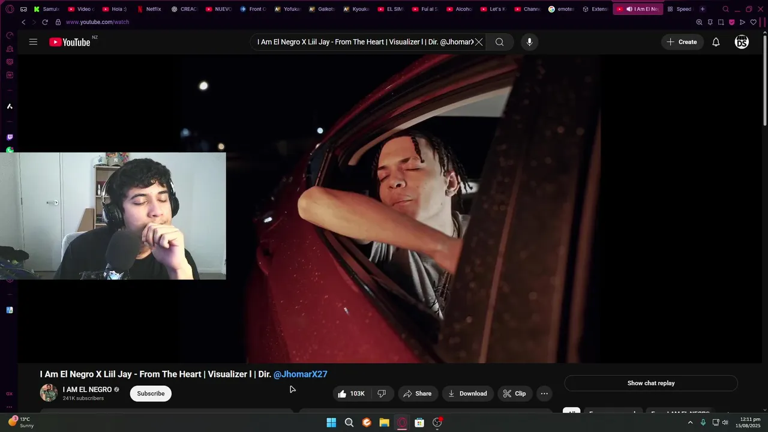The image size is (768, 432).
Task: Switch to the Netflix tab
Action: (x=149, y=9)
